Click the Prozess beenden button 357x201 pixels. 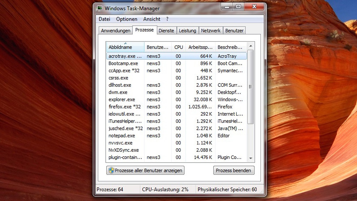pyautogui.click(x=234, y=170)
